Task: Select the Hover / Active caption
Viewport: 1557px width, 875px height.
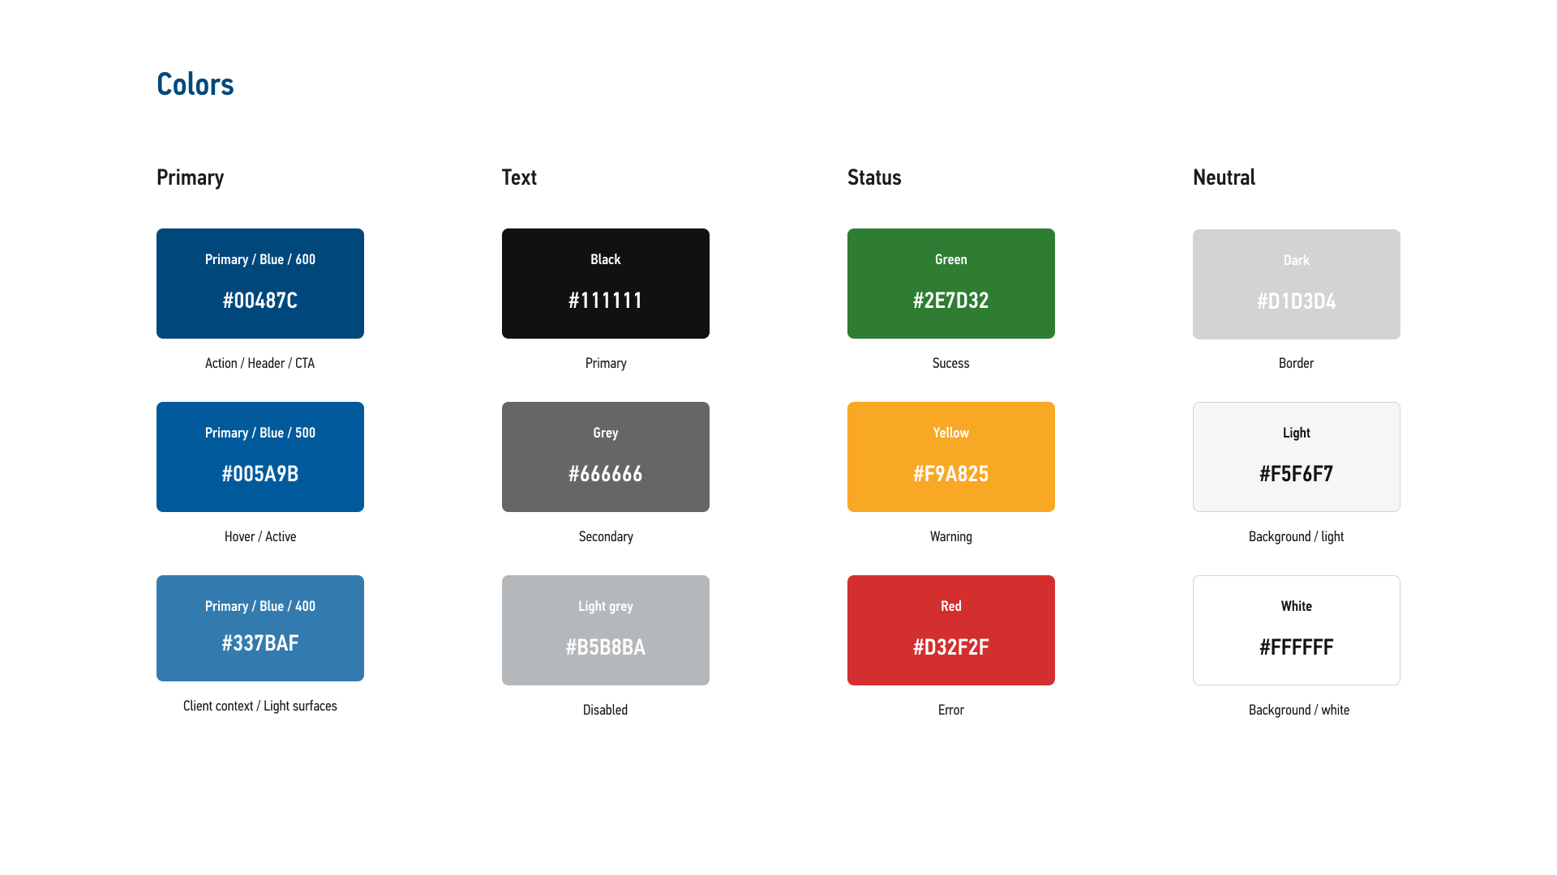Action: click(x=259, y=536)
